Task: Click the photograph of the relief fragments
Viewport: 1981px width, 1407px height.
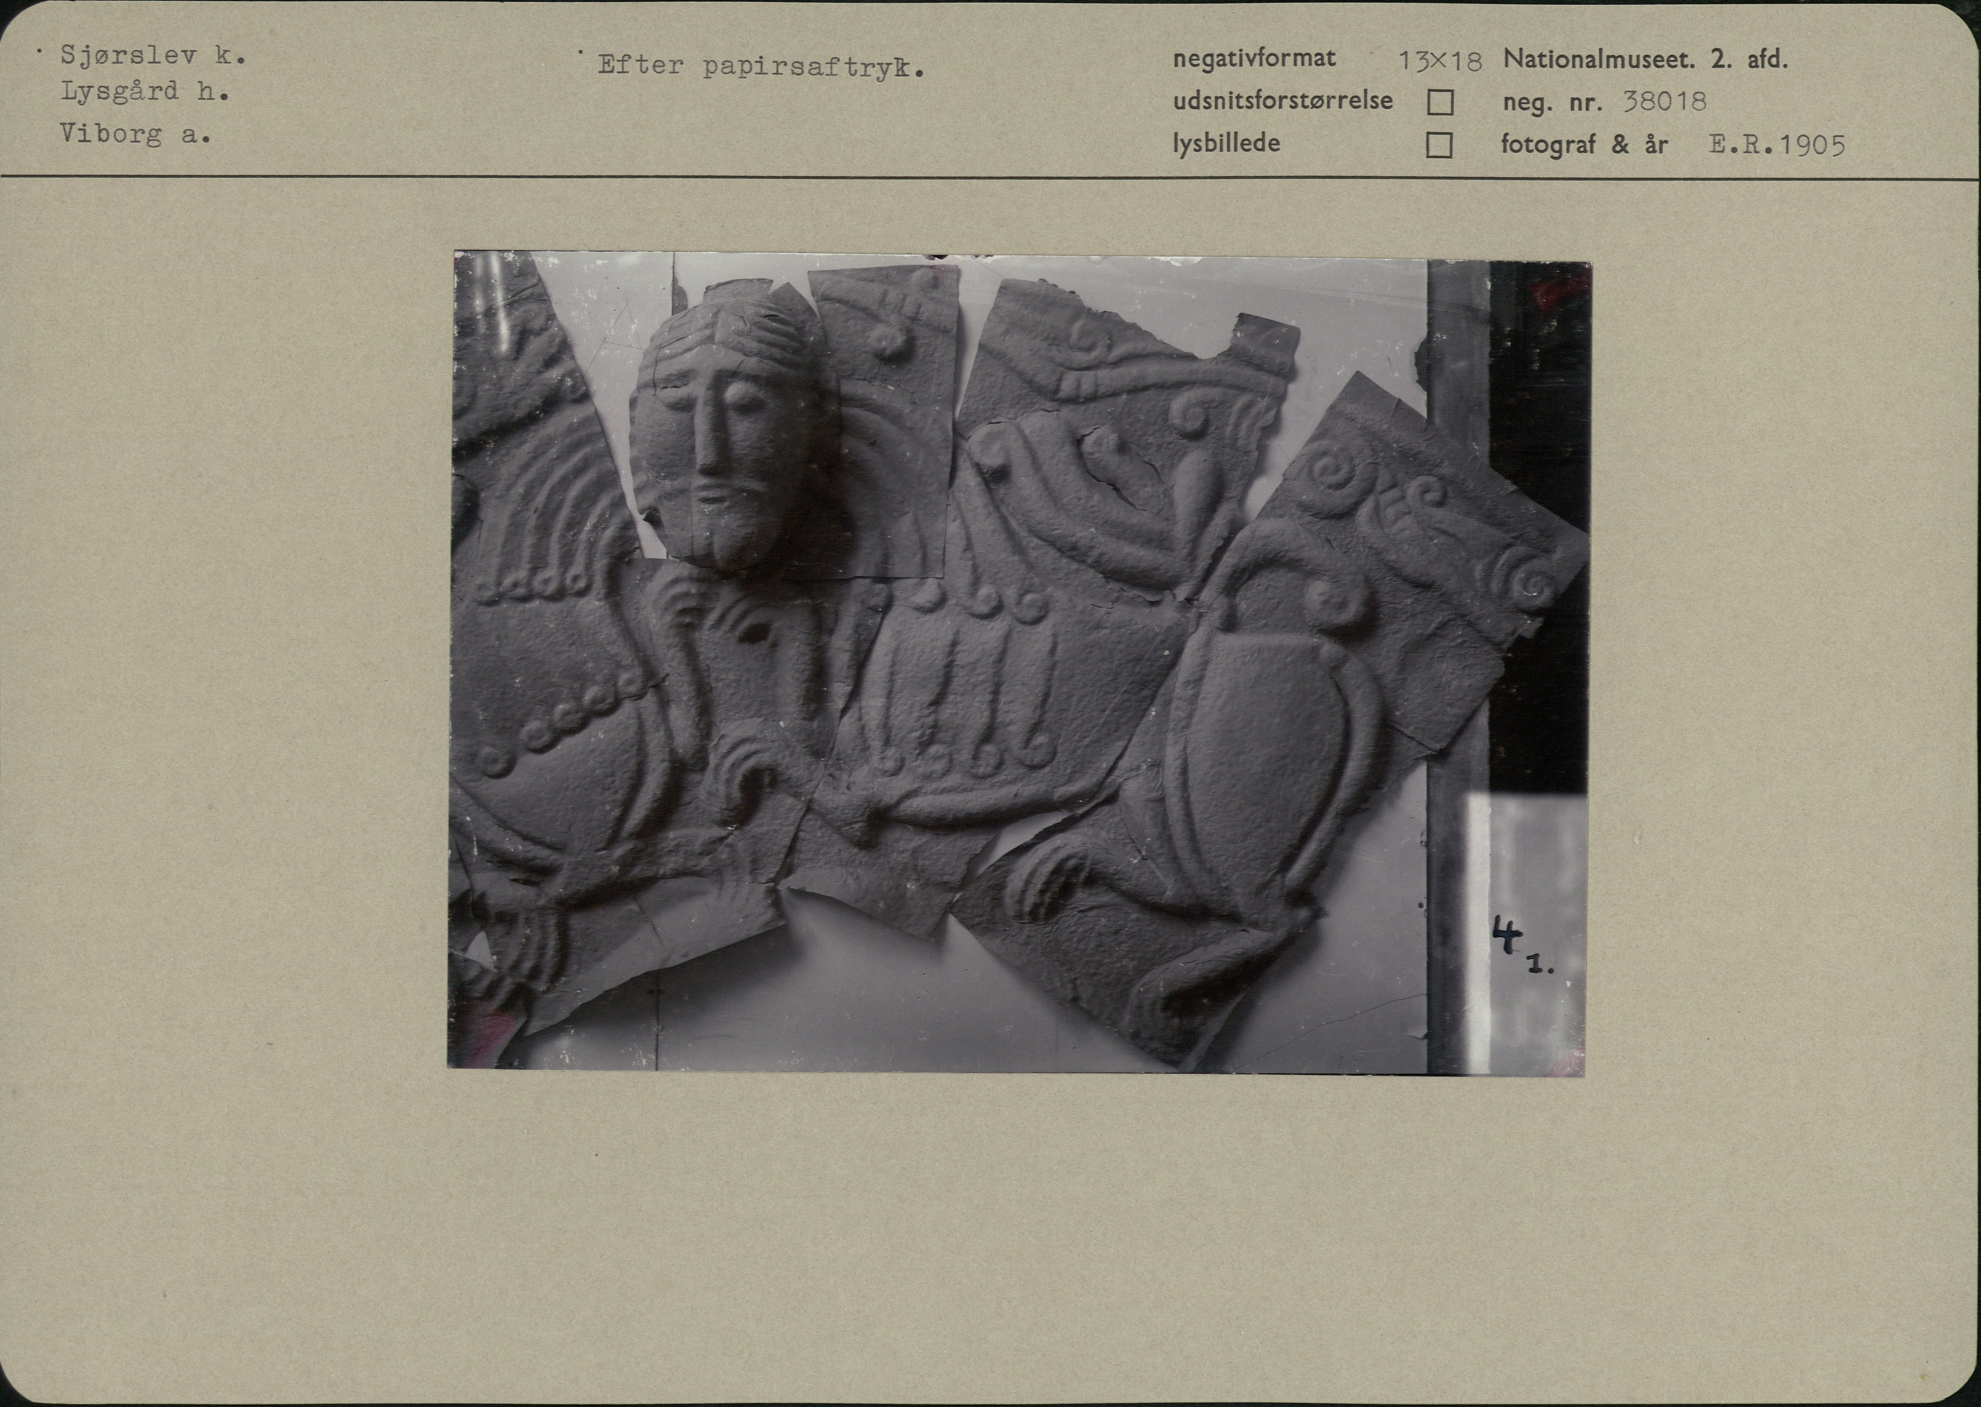Action: point(1019,664)
